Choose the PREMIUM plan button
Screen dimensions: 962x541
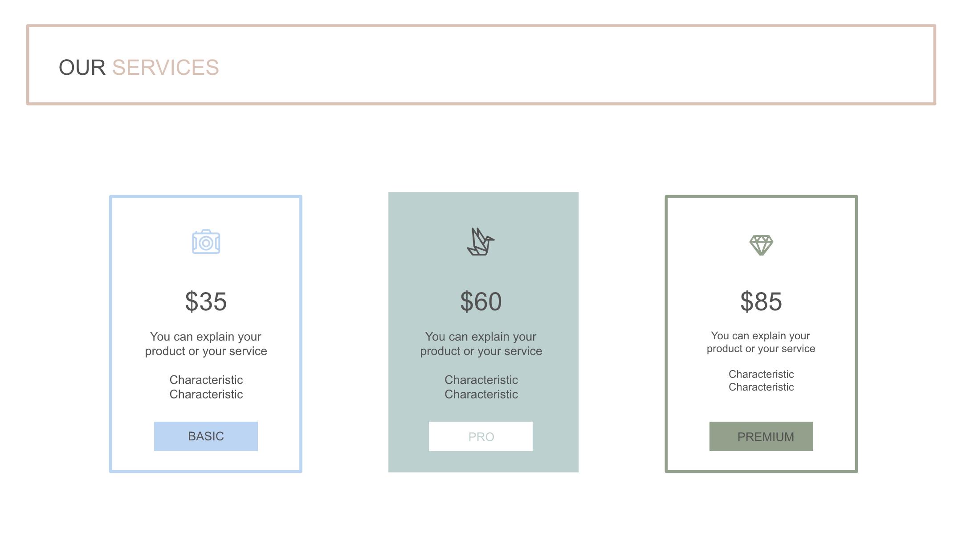pyautogui.click(x=761, y=436)
